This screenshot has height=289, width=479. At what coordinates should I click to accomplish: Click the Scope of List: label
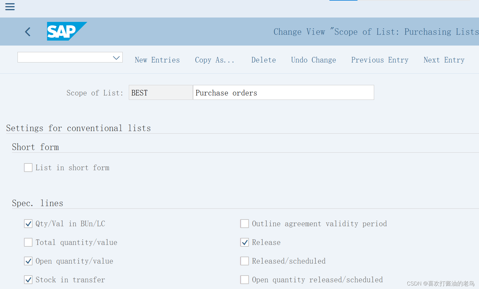point(95,93)
